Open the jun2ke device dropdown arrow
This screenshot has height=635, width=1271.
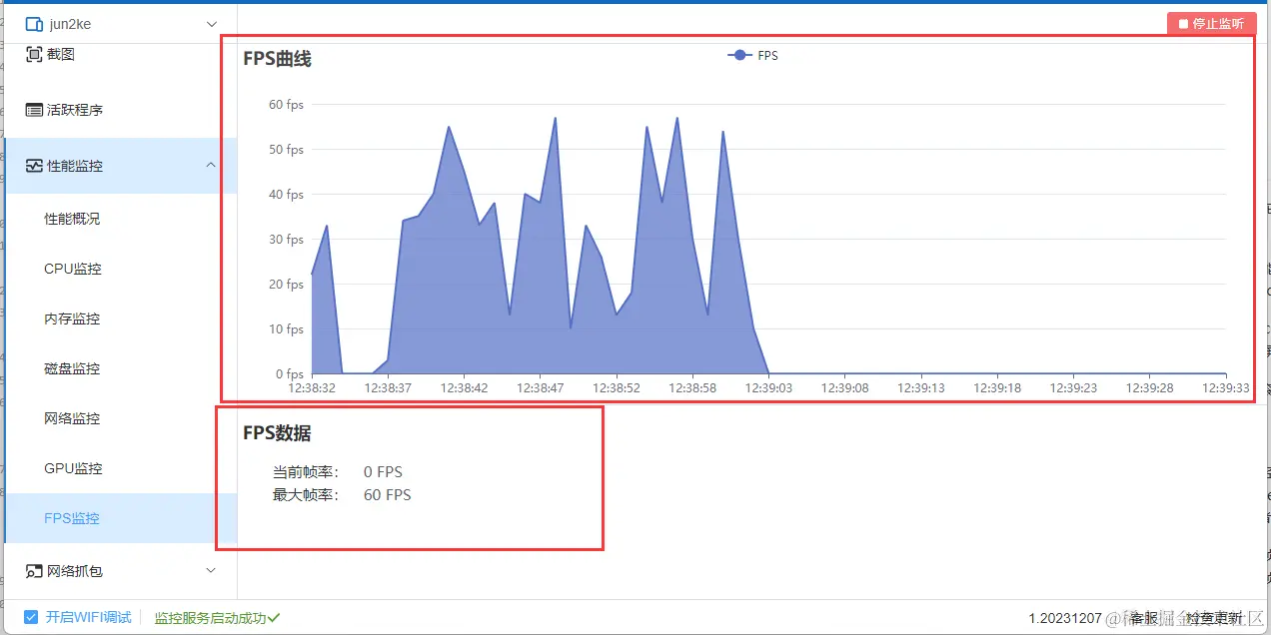tap(211, 24)
